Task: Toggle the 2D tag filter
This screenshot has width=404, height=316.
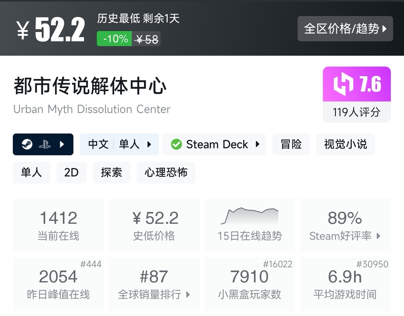Action: click(71, 173)
